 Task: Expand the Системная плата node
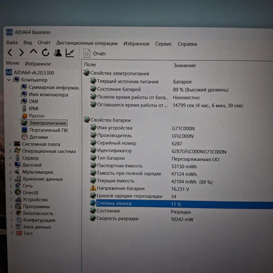pyautogui.click(x=10, y=144)
